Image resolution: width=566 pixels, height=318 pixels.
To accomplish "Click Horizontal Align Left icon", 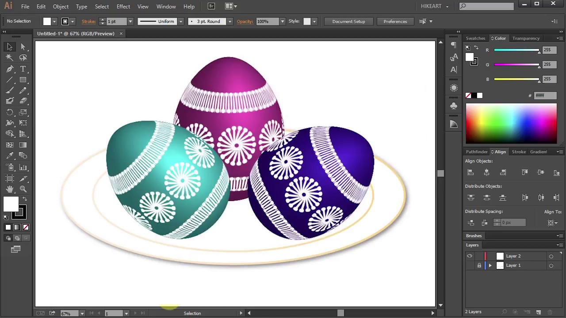I will coord(470,172).
